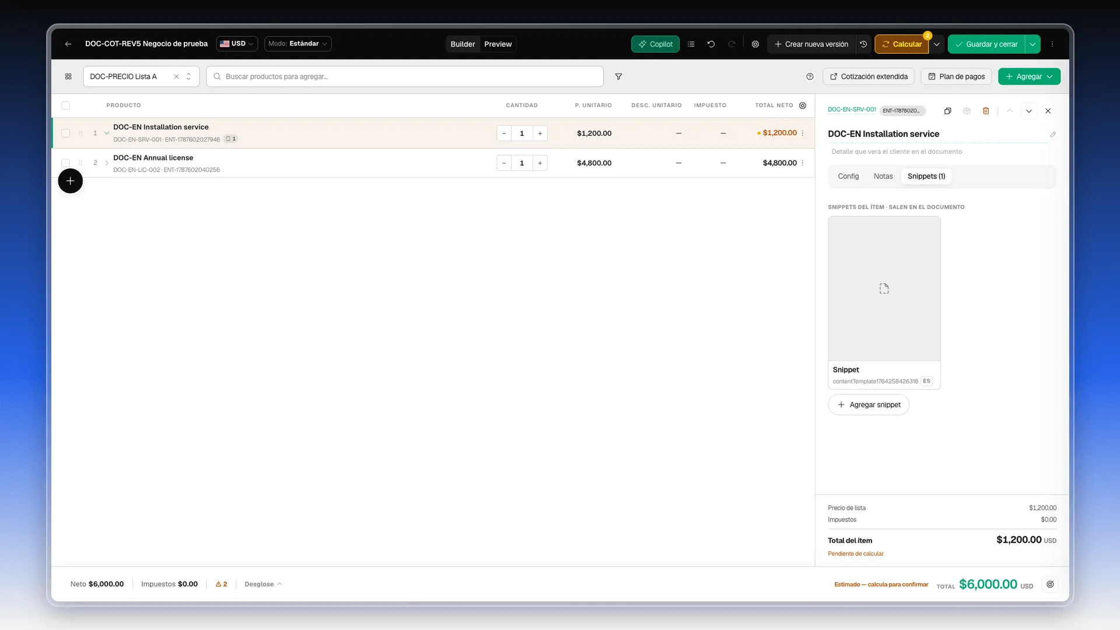Click the black floating plus button
The height and width of the screenshot is (630, 1120).
click(70, 181)
